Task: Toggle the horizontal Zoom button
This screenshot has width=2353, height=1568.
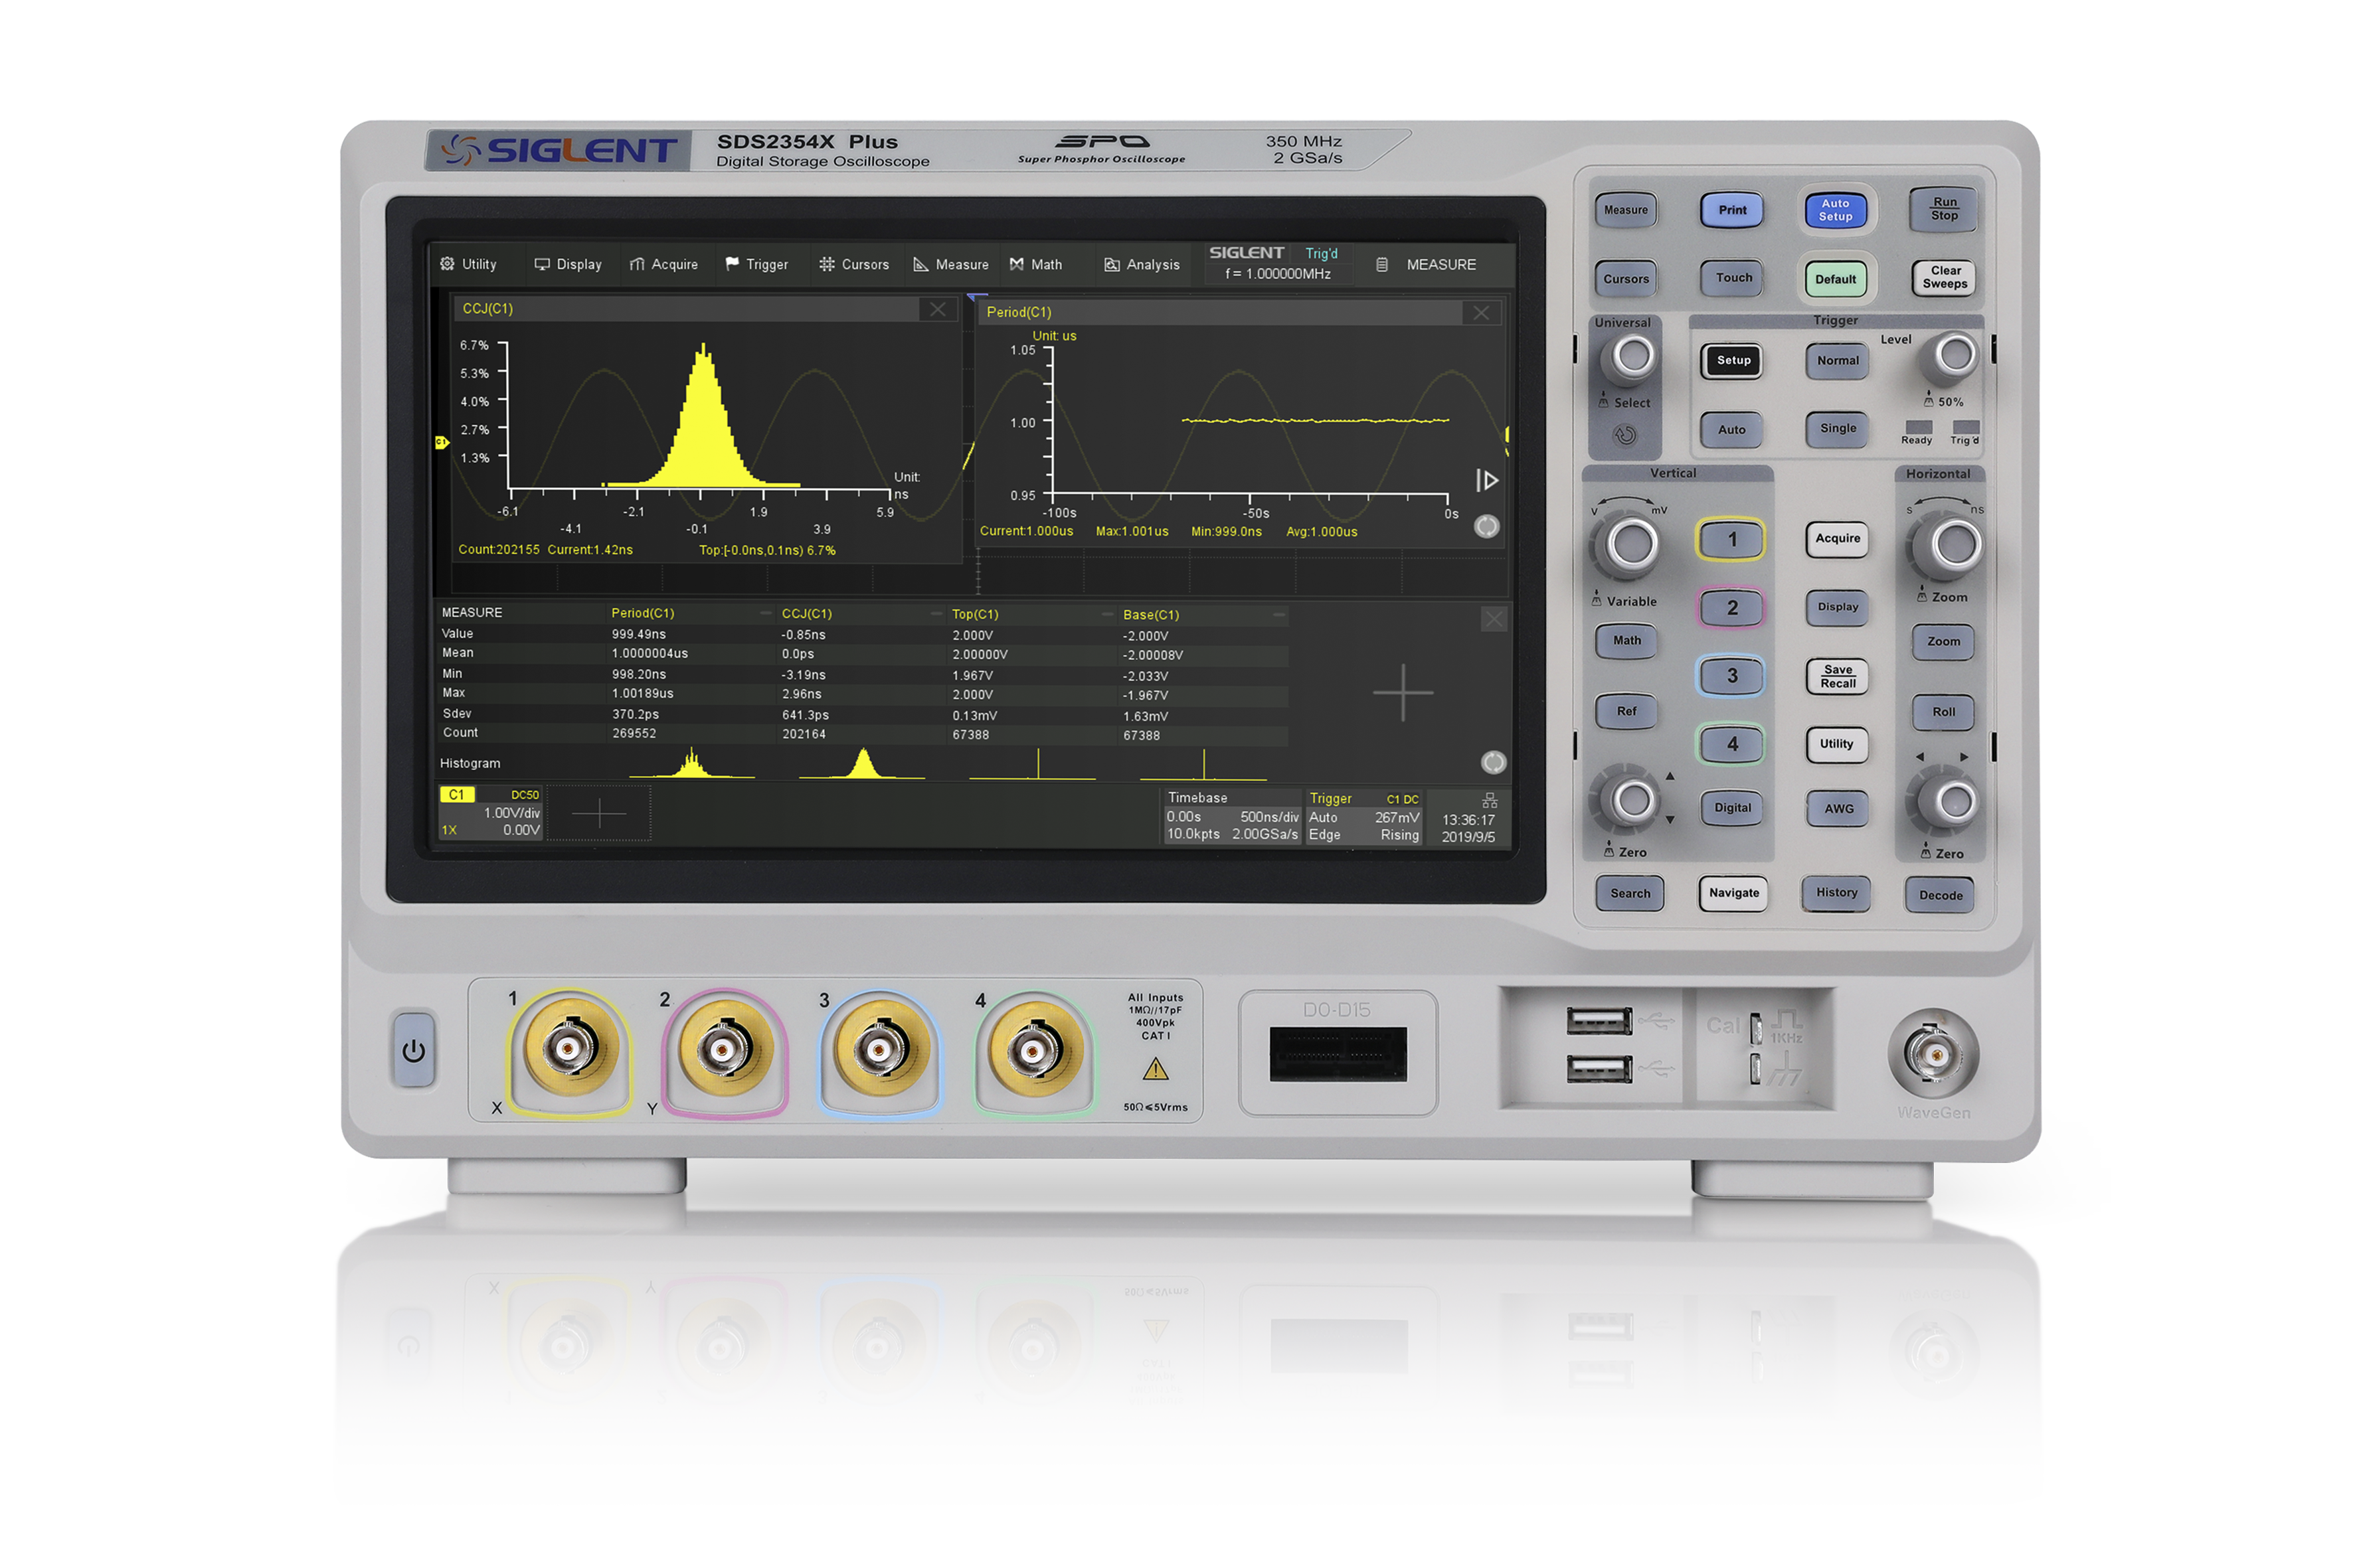Action: [x=1943, y=642]
